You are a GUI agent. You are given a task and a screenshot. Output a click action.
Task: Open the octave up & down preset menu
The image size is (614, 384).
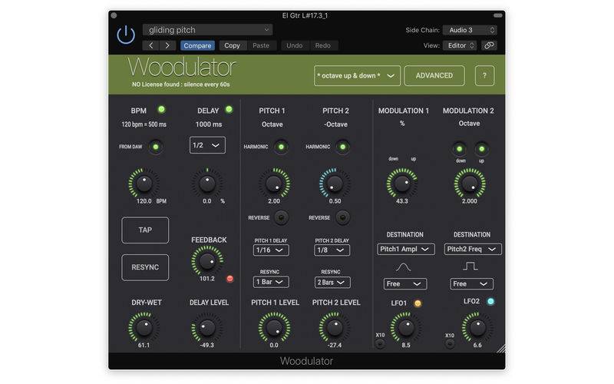pyautogui.click(x=357, y=75)
